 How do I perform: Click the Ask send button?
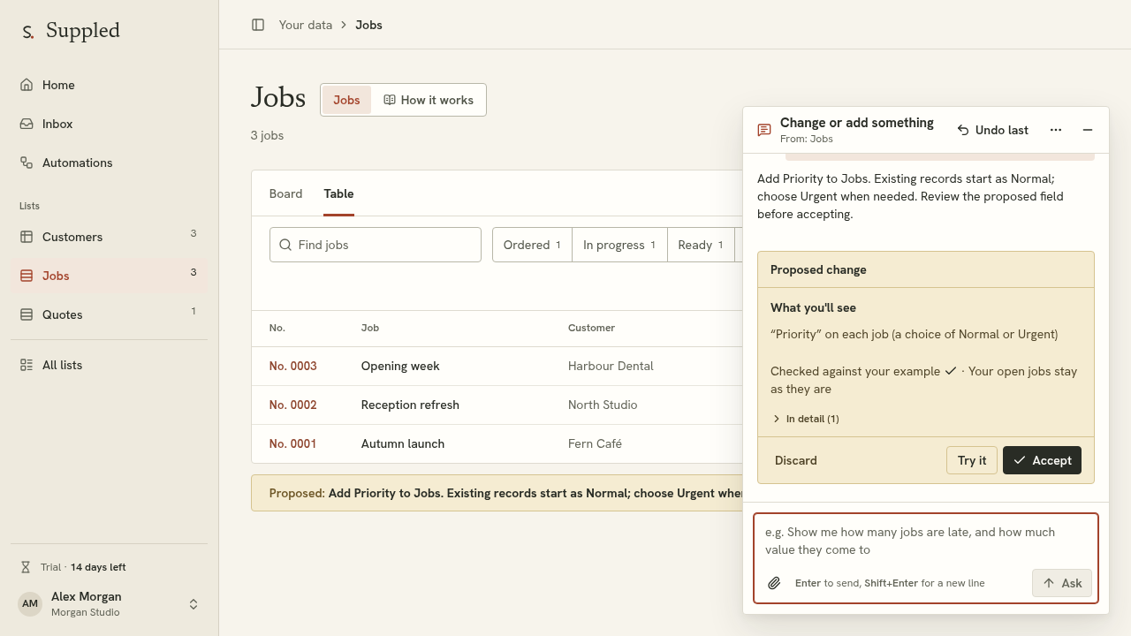[x=1062, y=583]
